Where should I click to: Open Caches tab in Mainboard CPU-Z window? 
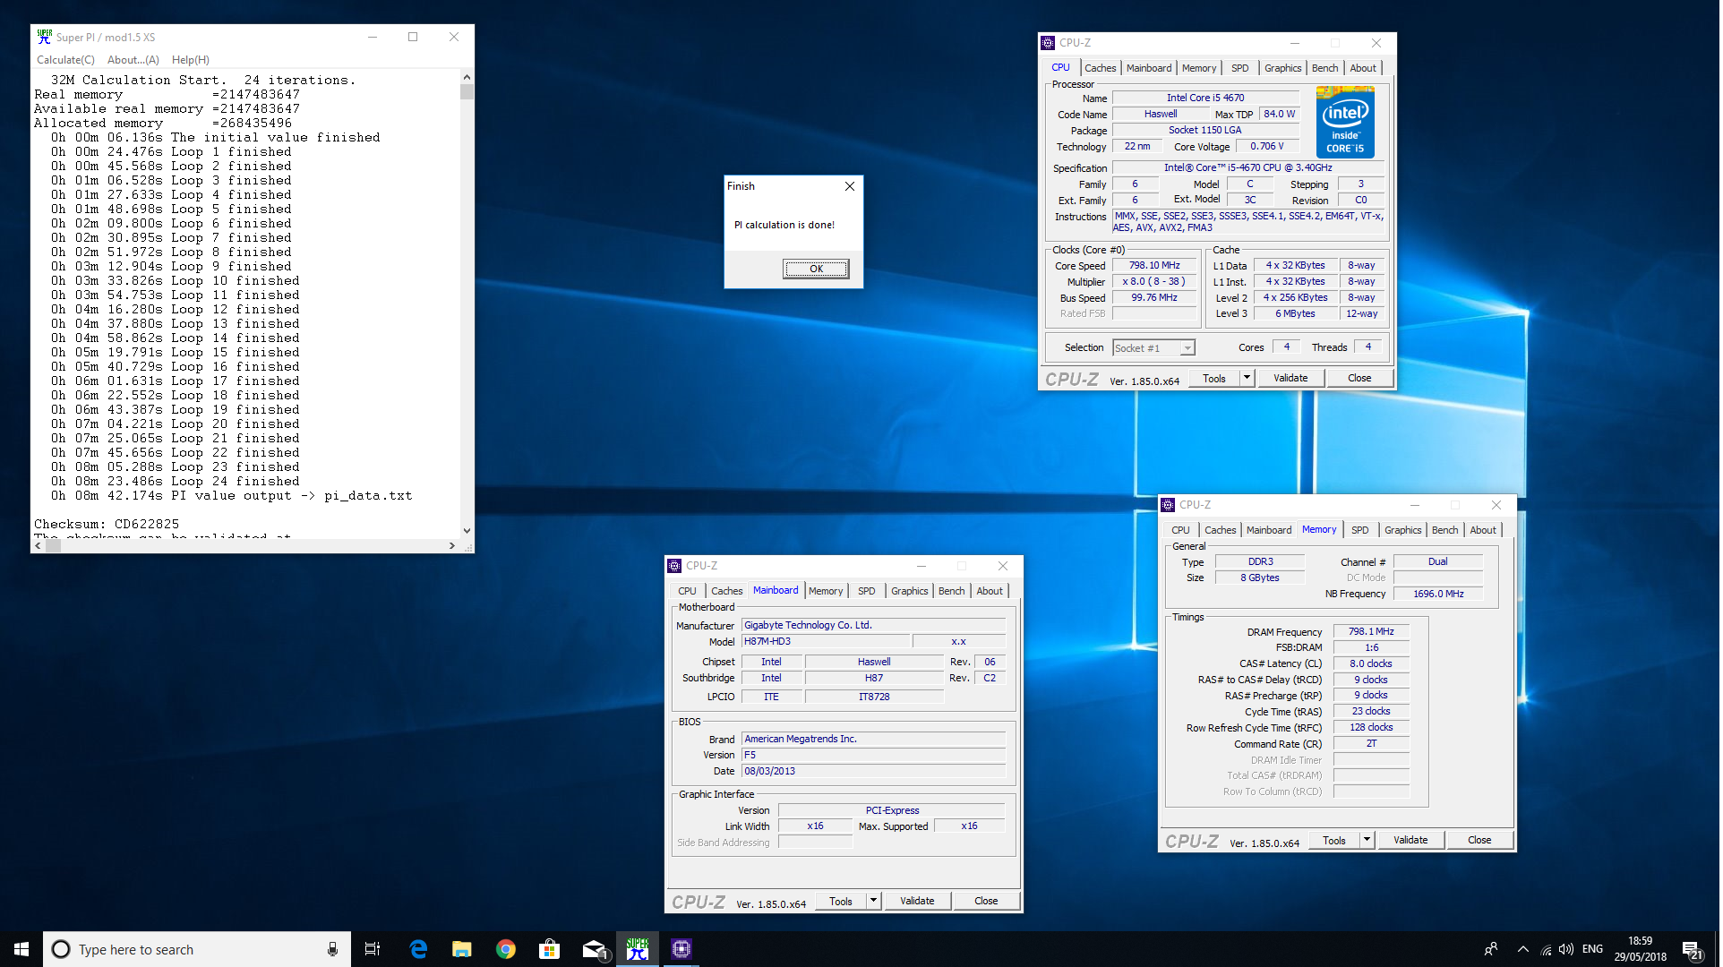coord(726,591)
